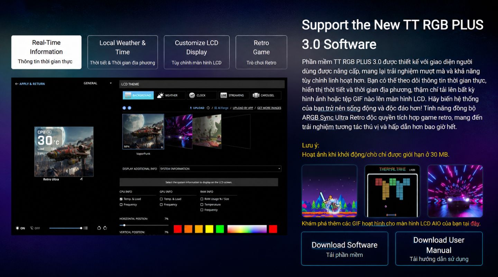Click the pencil edit icon beside Retro Ultra

81,179
